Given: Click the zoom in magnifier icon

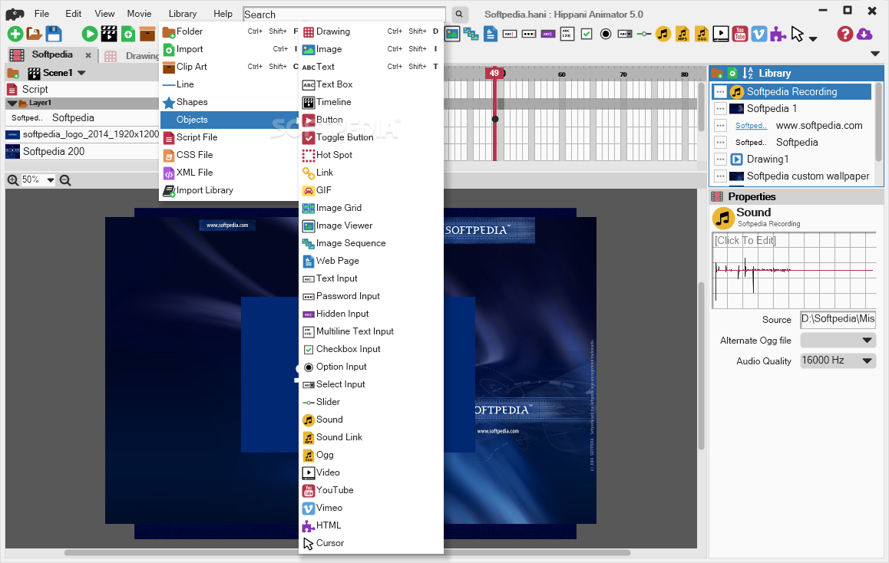Looking at the screenshot, I should tap(12, 180).
